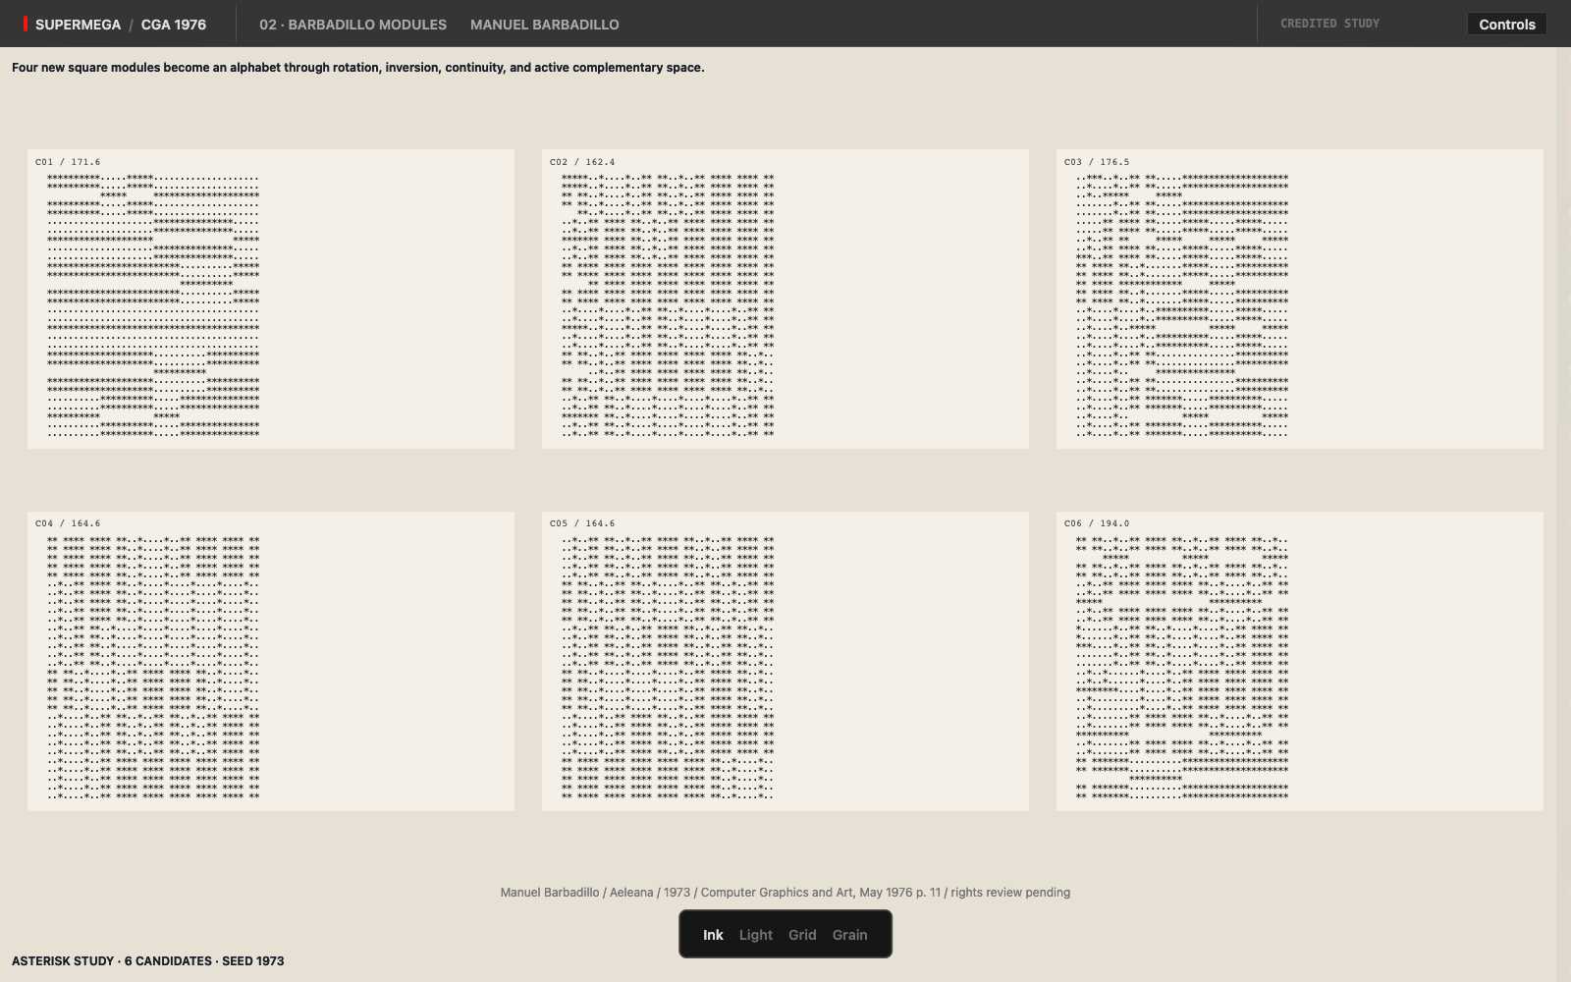Click the SUPERMEGA brand link
1571x982 pixels.
click(x=78, y=25)
